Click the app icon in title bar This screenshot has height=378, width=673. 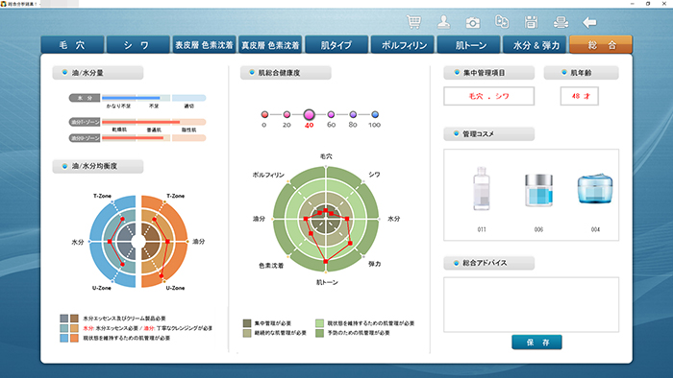4,4
